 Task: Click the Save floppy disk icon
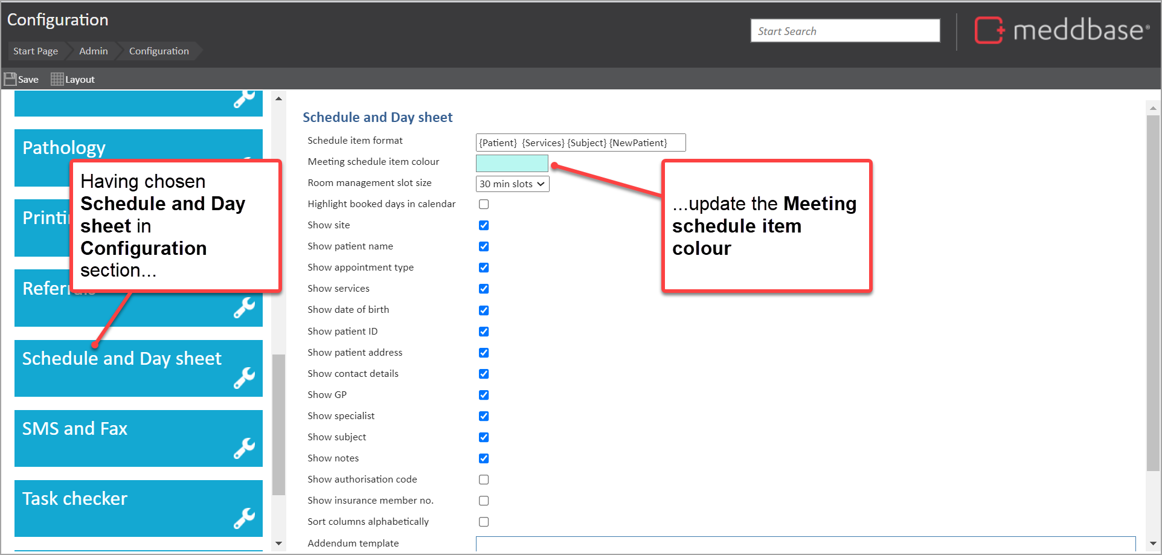point(10,79)
